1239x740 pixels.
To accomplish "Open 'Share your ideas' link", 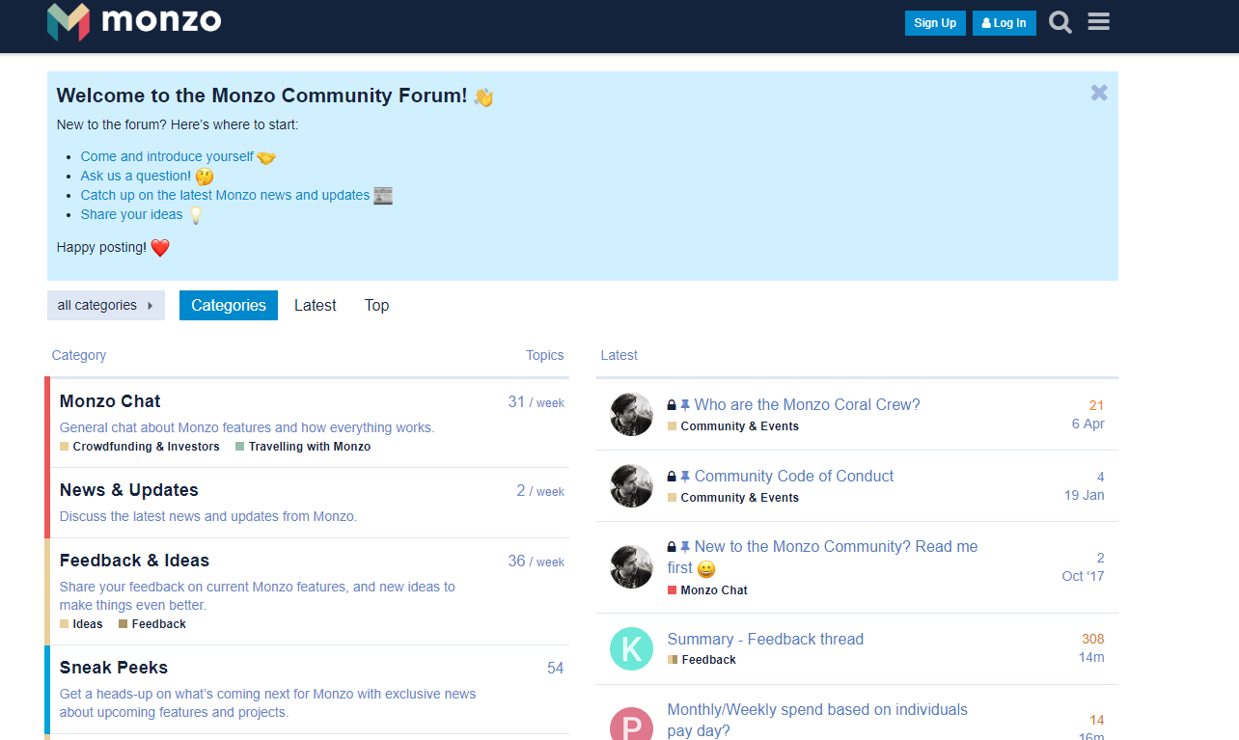I will coord(131,214).
